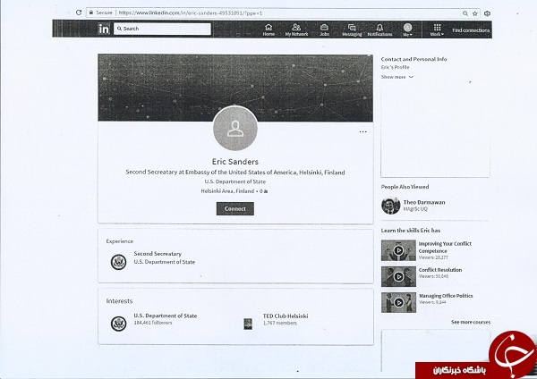
Task: Click State Department seal under Interests
Action: pyautogui.click(x=118, y=324)
